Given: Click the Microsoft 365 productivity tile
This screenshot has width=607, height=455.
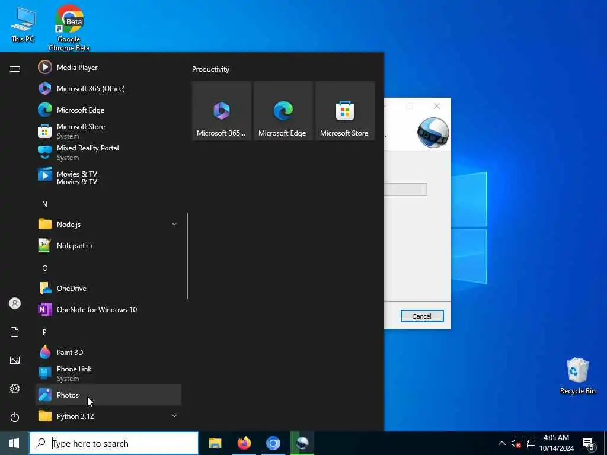Looking at the screenshot, I should pos(222,111).
